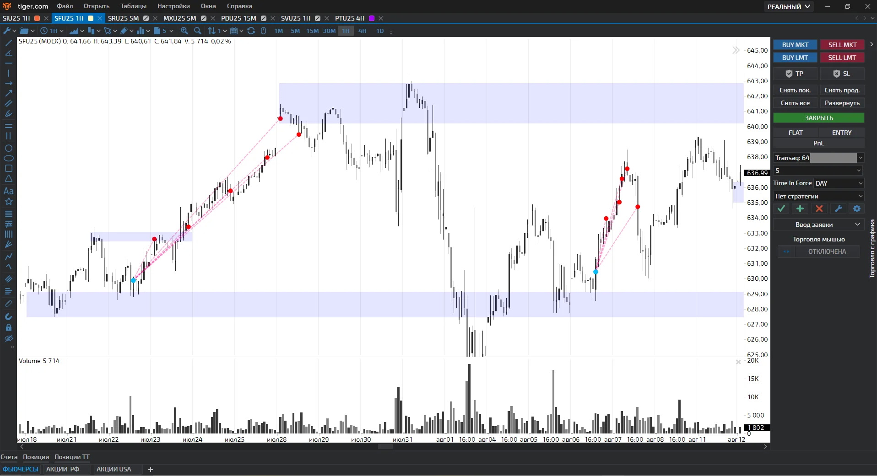Select the circle shape tool
The width and height of the screenshot is (877, 476).
[x=8, y=148]
